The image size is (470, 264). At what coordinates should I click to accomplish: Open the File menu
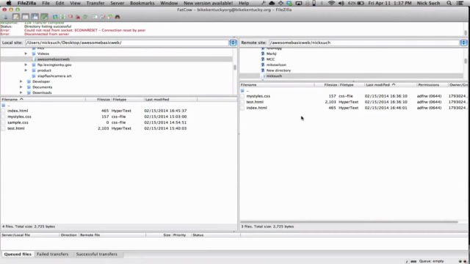(x=46, y=3)
